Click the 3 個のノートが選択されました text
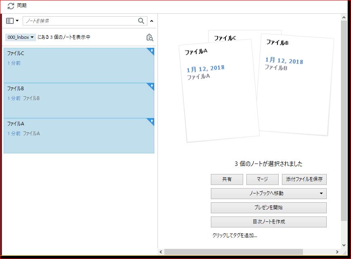Viewport: 351px width, 259px height. click(x=268, y=164)
